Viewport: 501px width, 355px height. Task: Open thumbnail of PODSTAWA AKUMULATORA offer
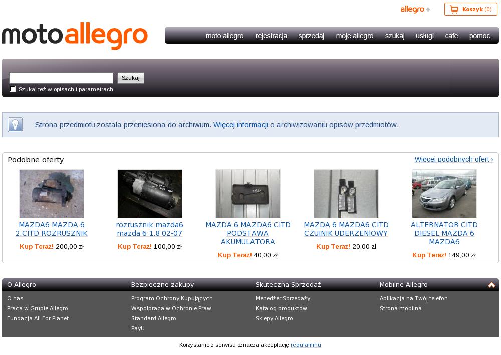tap(248, 194)
